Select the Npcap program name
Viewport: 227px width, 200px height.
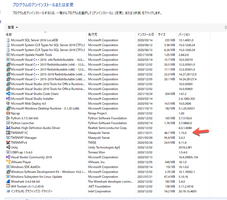[x=15, y=113]
